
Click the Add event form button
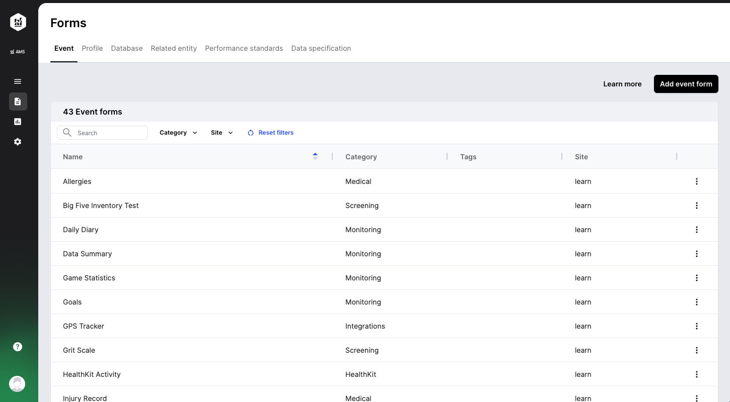pos(686,84)
